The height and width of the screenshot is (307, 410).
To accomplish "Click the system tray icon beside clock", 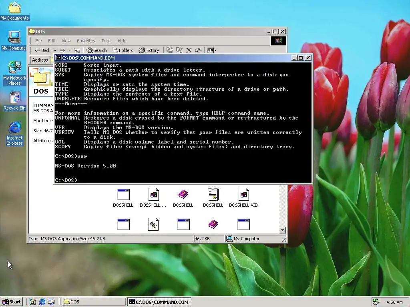I will 376,302.
